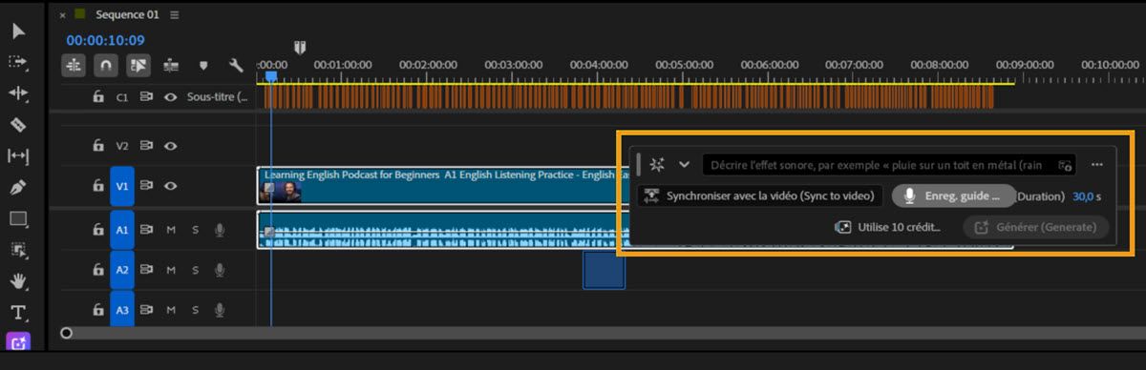Screen dimensions: 1146x370
Task: Hide video track V2 output
Action: tap(170, 146)
